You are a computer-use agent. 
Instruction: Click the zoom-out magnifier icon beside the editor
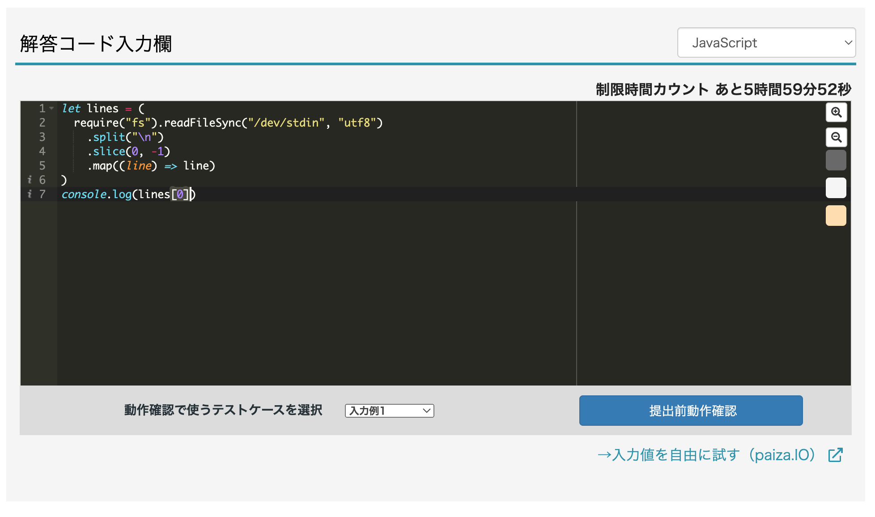pyautogui.click(x=836, y=138)
